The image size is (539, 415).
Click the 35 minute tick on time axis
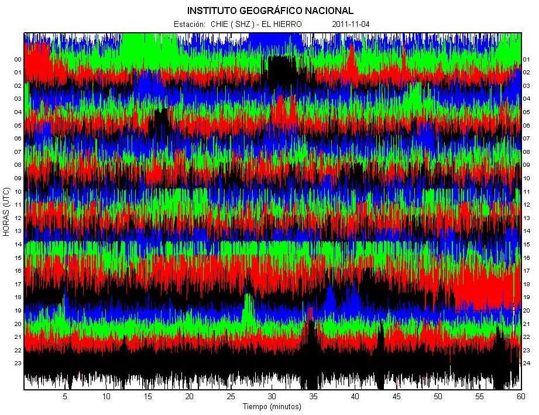point(314,397)
